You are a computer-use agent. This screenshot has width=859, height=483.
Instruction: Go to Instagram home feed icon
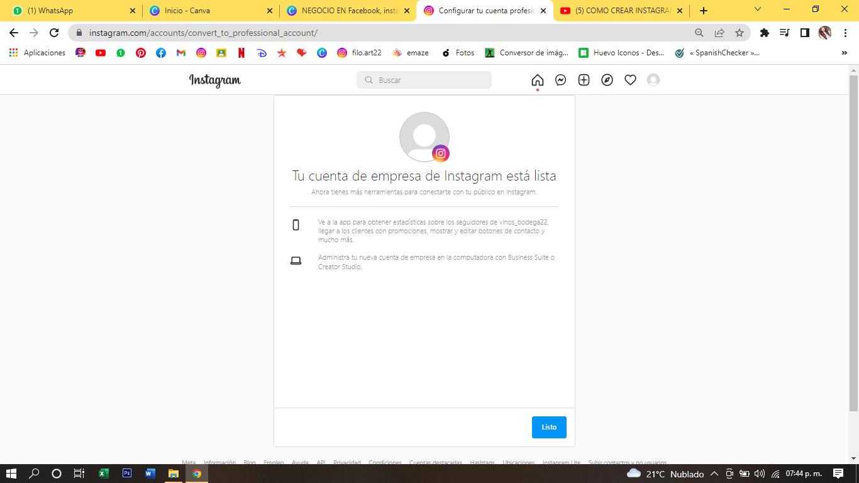pos(537,80)
